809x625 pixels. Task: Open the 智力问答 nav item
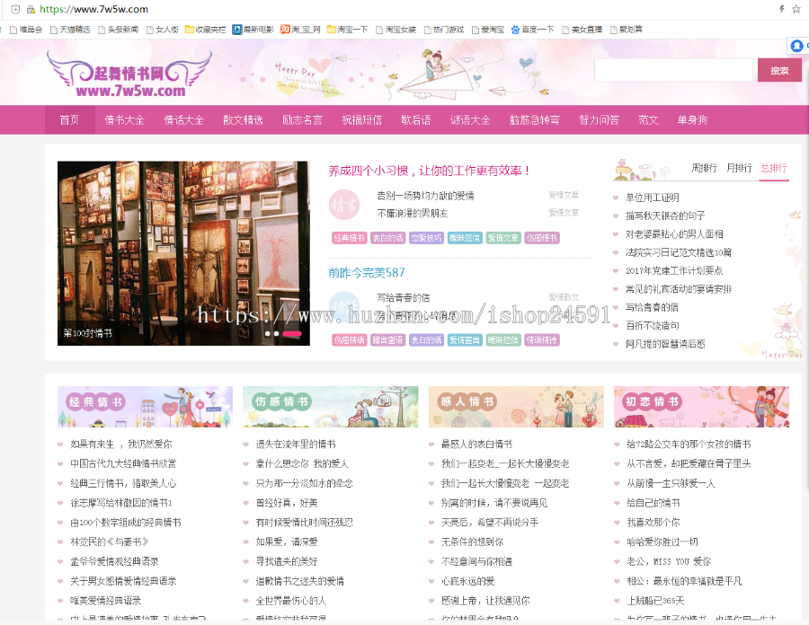pyautogui.click(x=599, y=120)
